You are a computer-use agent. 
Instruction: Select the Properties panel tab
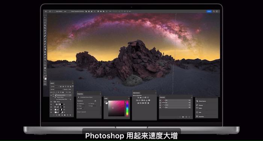(80, 94)
